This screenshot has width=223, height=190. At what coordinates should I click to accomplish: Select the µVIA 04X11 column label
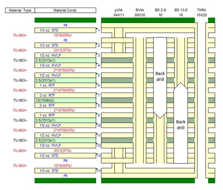click(119, 13)
